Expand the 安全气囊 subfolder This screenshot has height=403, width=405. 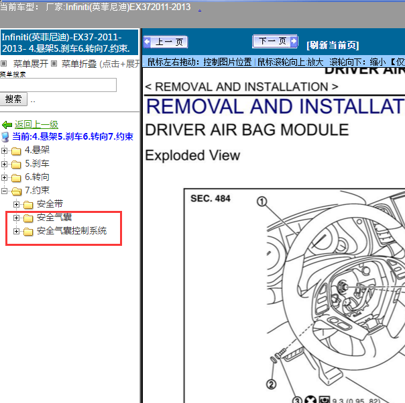[x=16, y=218]
